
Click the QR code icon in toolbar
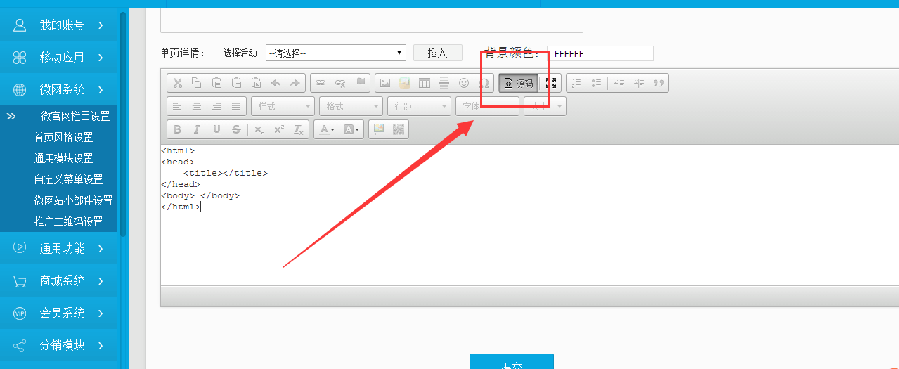[399, 129]
